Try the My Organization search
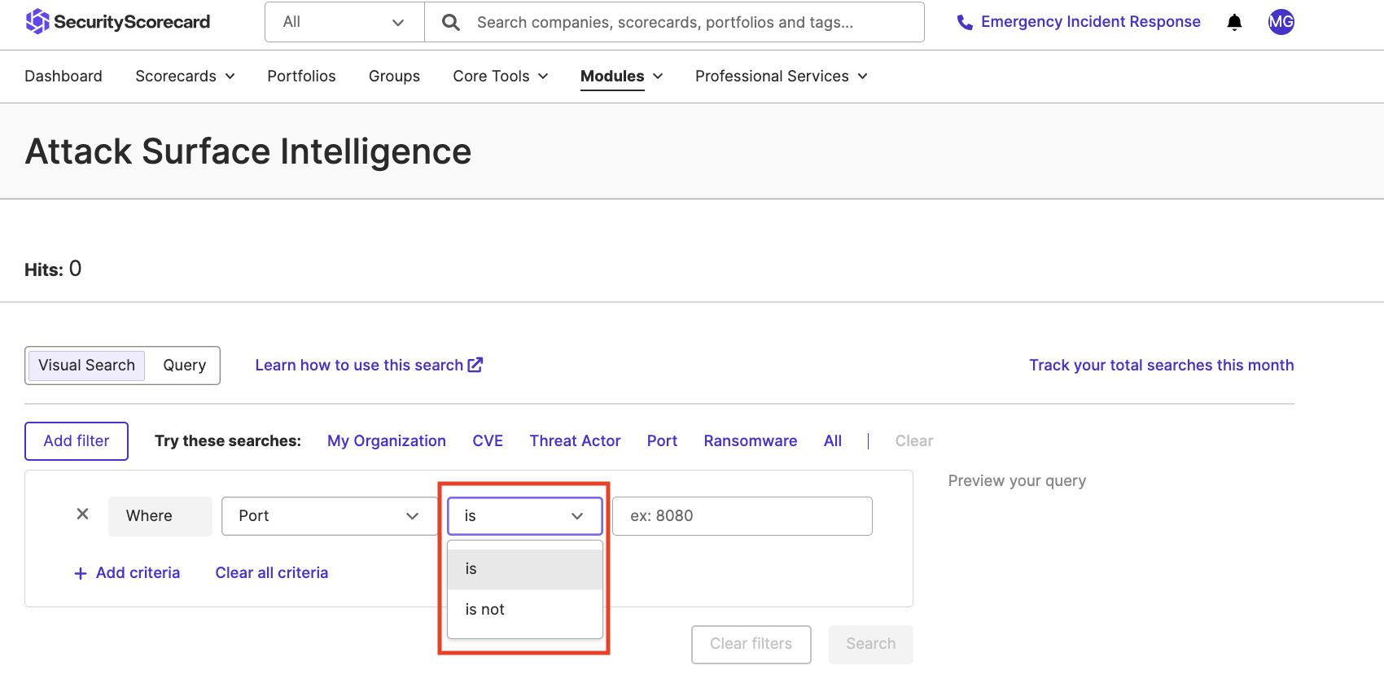1384x692 pixels. [387, 441]
